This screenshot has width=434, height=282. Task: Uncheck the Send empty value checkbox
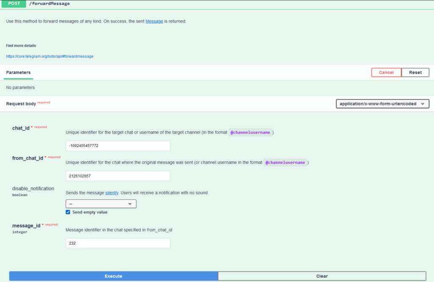68,212
